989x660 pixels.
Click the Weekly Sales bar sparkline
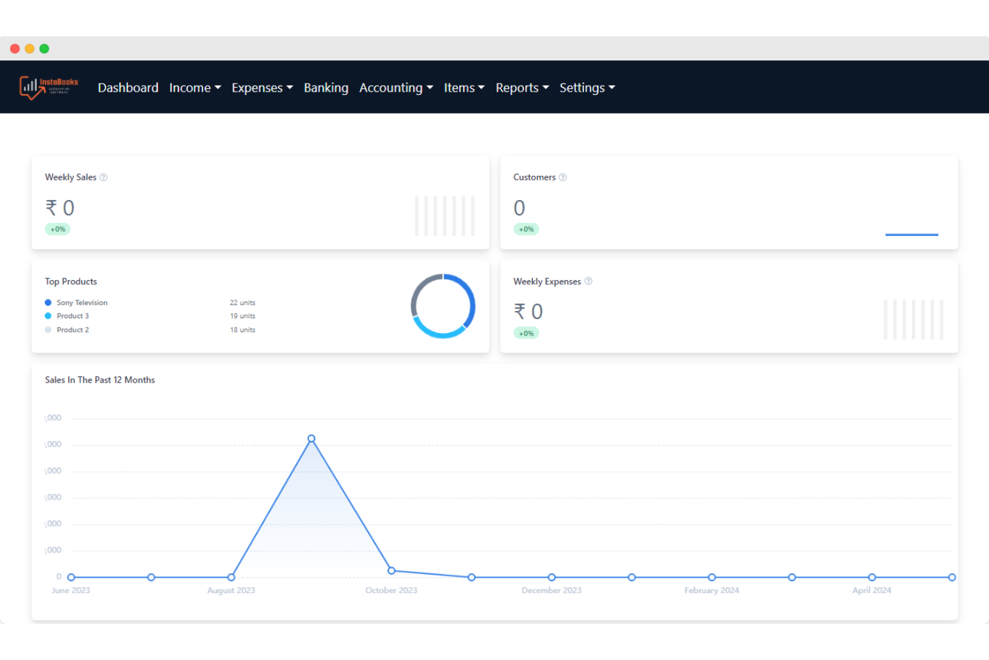444,215
